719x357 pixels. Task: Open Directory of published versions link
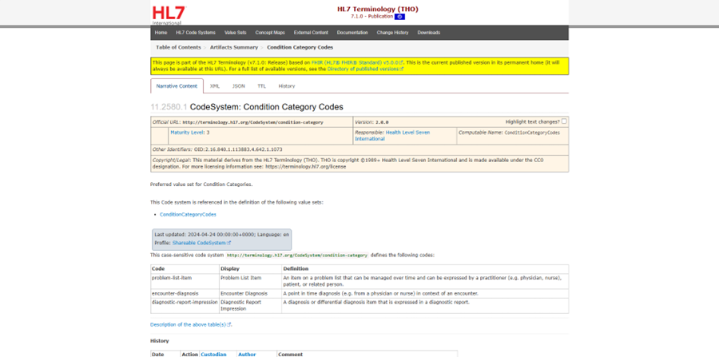(365, 69)
